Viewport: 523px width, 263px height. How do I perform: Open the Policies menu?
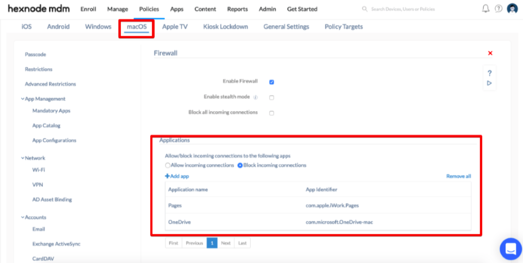pos(149,9)
